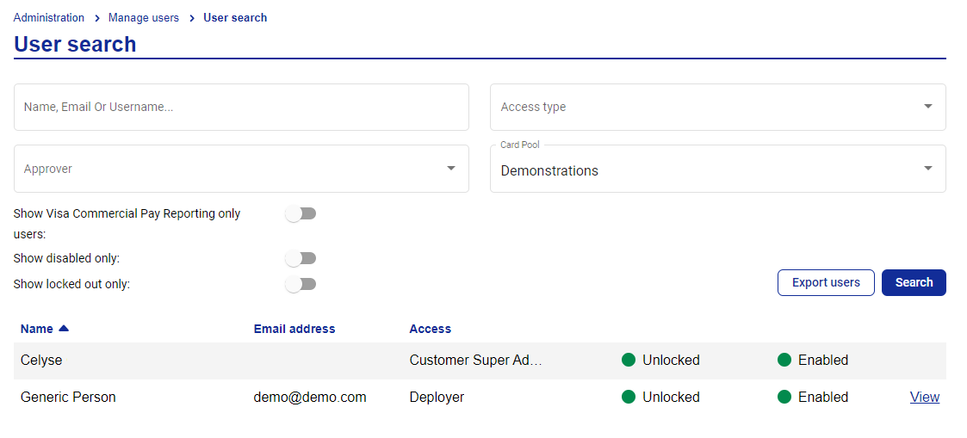Click the green dot beside Celyse's Unlocked

click(x=629, y=360)
